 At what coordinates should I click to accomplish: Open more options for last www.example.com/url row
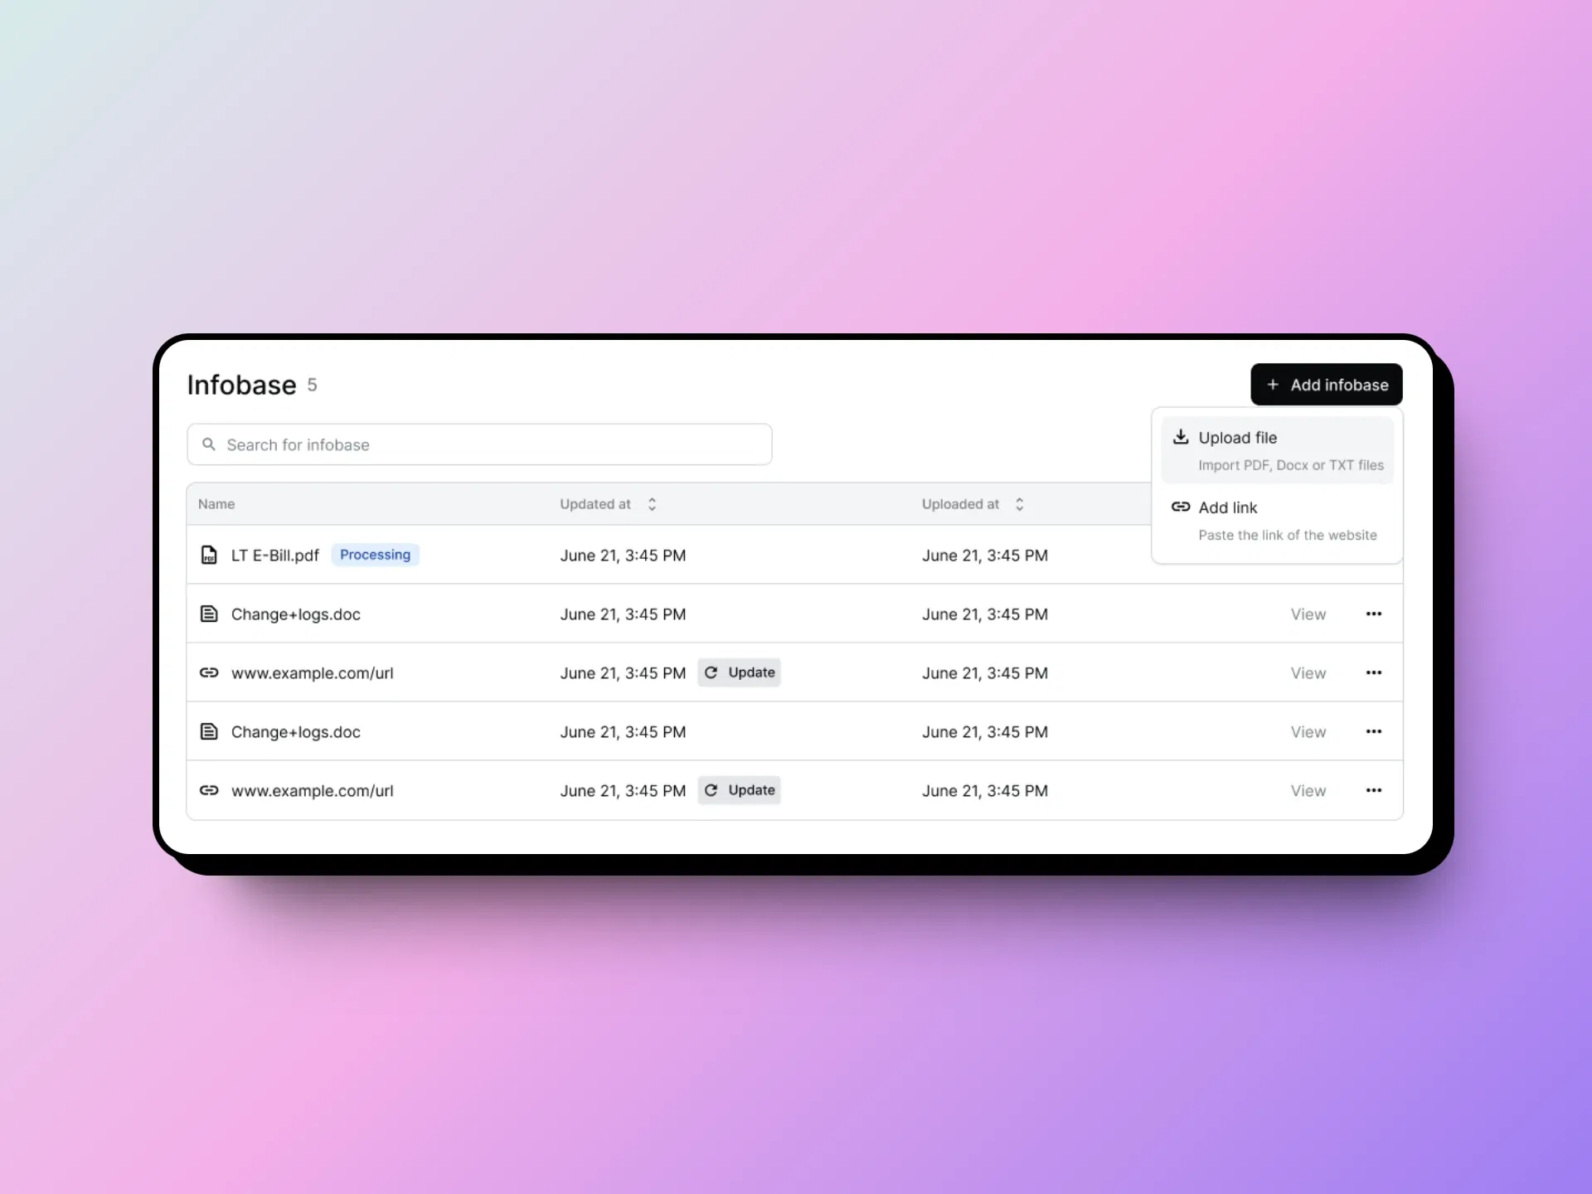pyautogui.click(x=1374, y=790)
